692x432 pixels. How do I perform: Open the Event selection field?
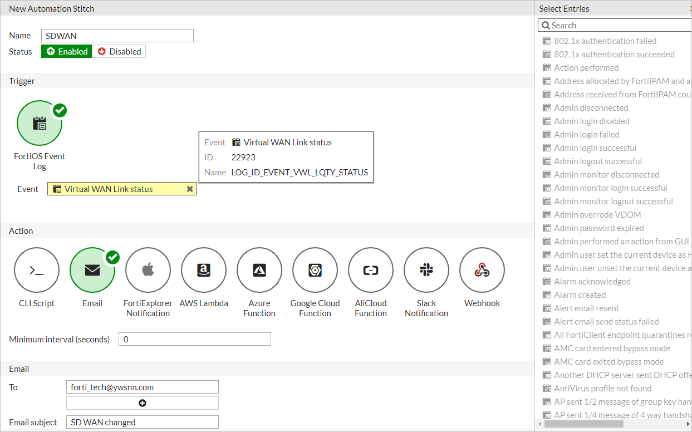122,189
